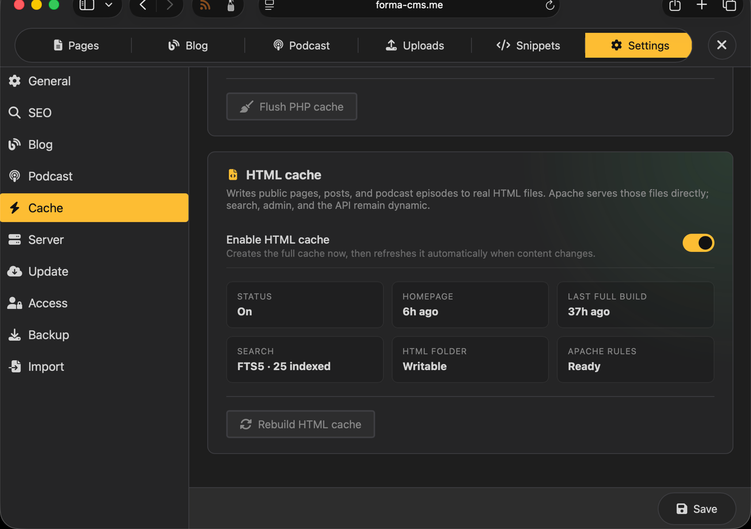Click the lightning bolt Cache icon
The width and height of the screenshot is (751, 529).
(15, 208)
